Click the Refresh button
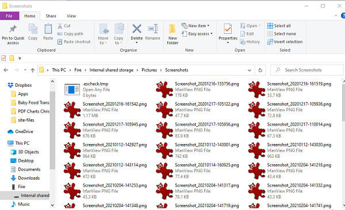Viewport: 345px width, 210px height. (x=260, y=70)
